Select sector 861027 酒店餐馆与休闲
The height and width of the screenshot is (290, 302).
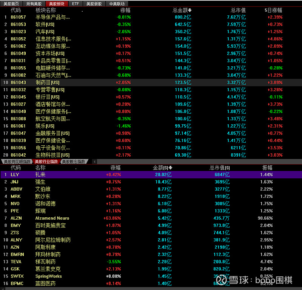coord(151,104)
